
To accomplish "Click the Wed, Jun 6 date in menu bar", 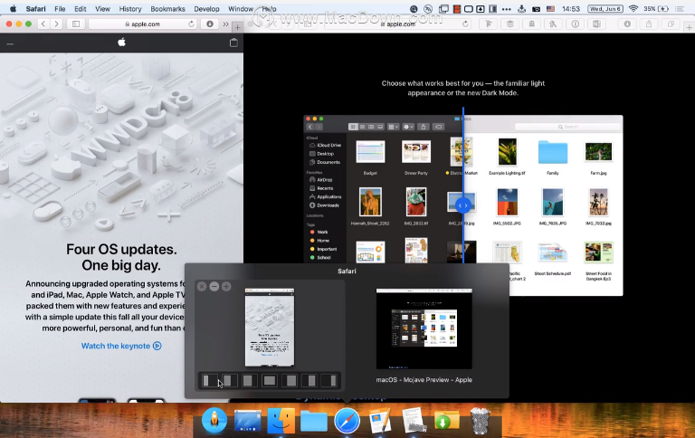I will pos(605,9).
